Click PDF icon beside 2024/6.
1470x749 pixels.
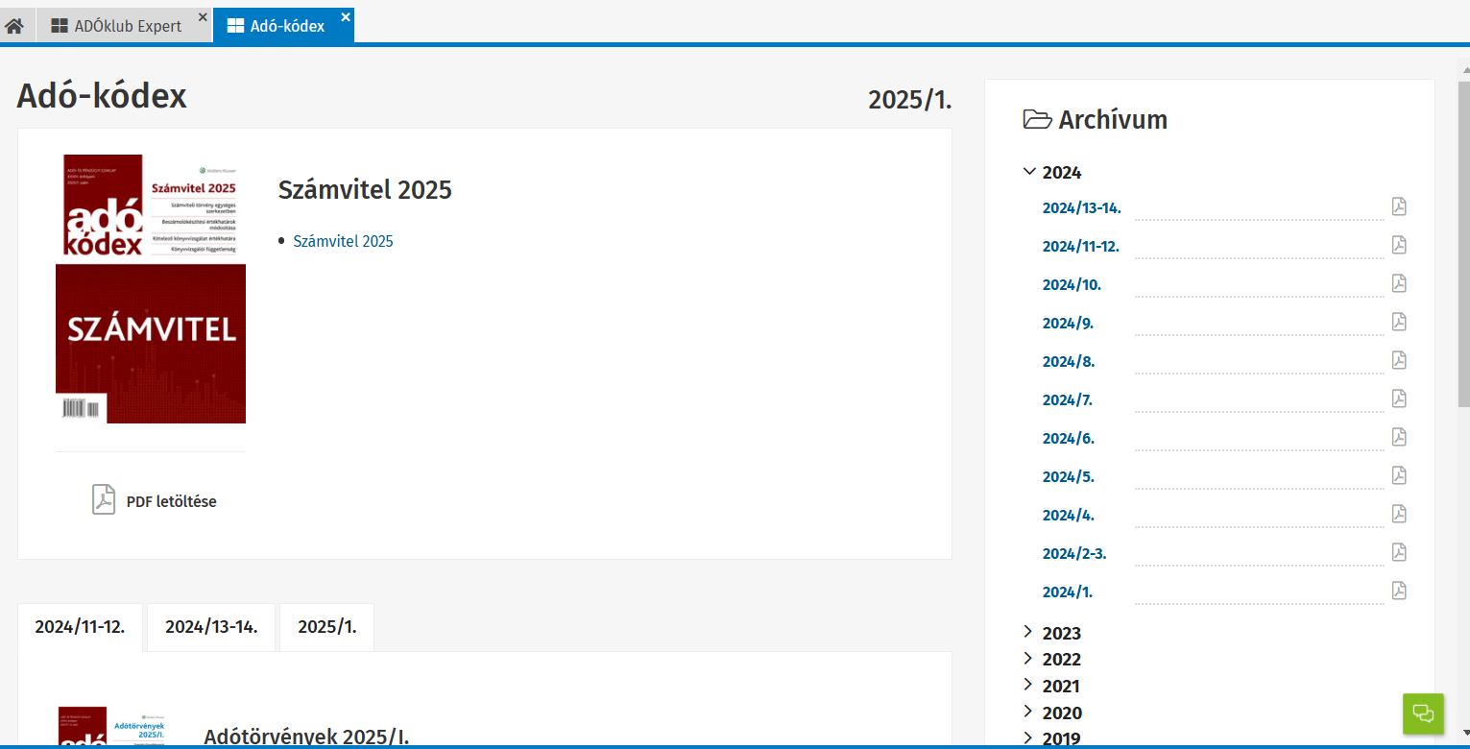(1399, 438)
